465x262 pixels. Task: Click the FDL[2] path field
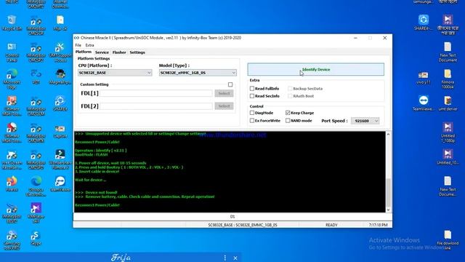coord(156,106)
